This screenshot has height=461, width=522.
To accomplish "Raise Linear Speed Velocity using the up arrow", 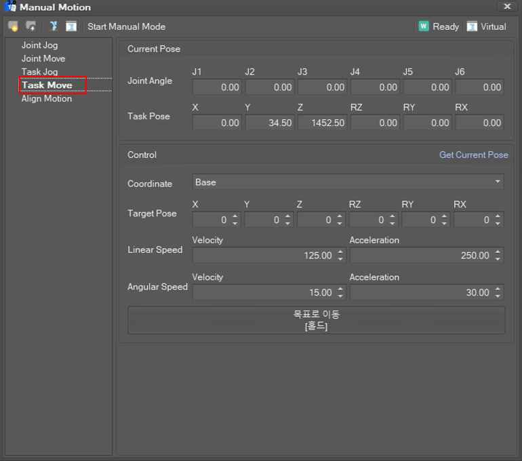I will [x=340, y=252].
